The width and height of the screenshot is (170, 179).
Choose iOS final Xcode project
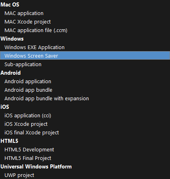pyautogui.click(x=85, y=133)
